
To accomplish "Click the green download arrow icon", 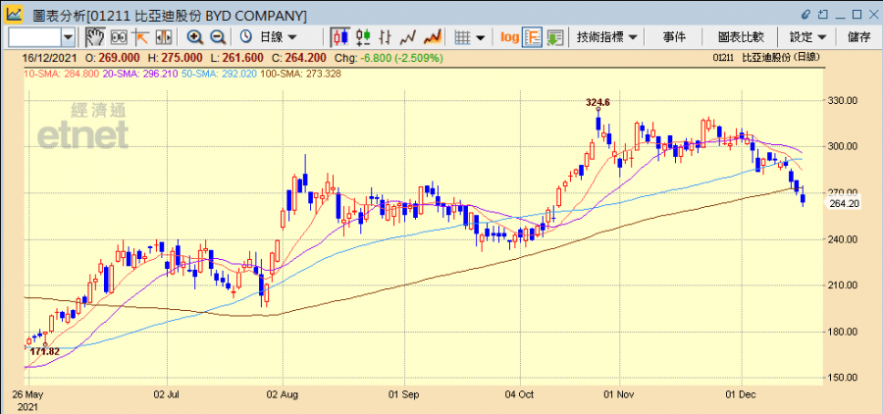I will coord(554,37).
